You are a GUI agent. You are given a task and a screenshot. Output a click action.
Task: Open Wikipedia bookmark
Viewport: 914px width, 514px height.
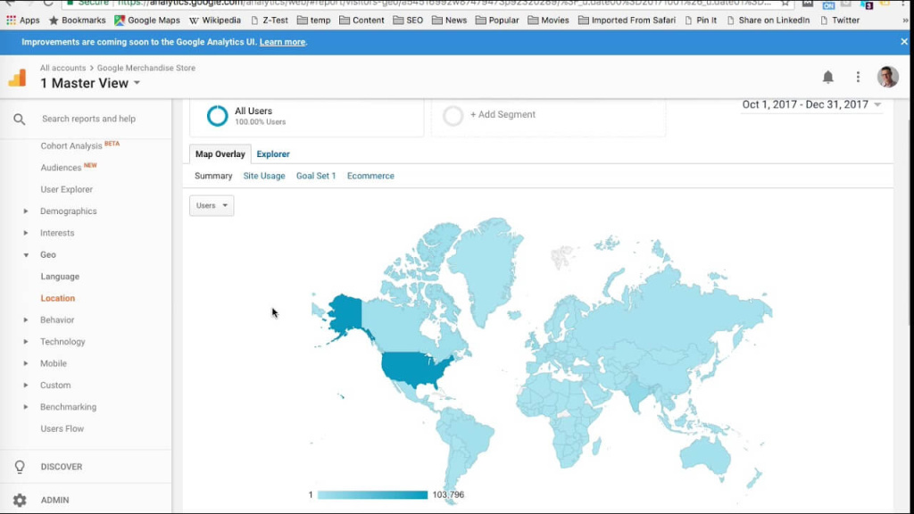[215, 20]
